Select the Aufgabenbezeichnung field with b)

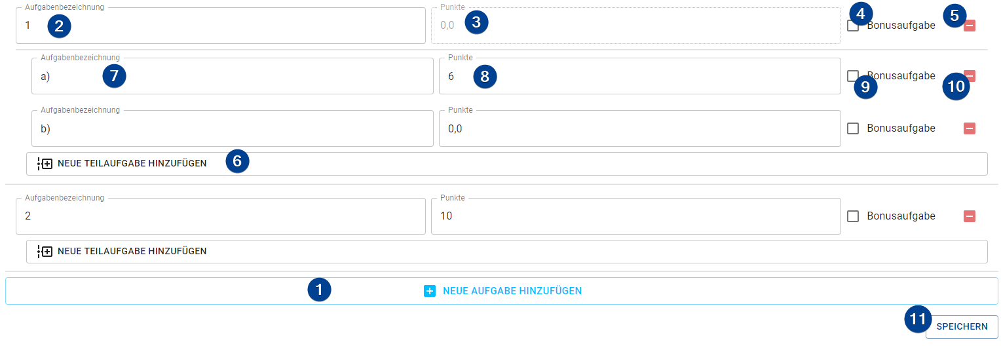[233, 128]
